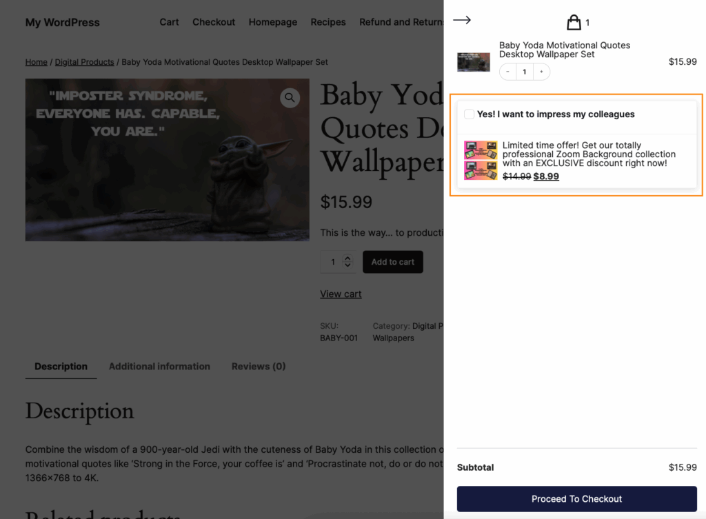
Task: Click the product page quantity input field
Action: [x=333, y=262]
